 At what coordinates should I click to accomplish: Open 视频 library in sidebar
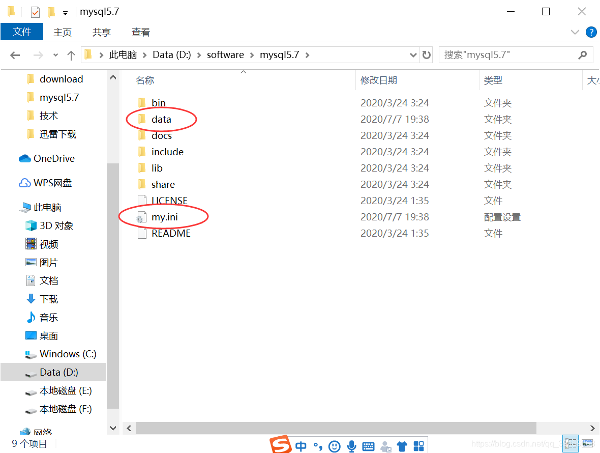click(x=49, y=244)
